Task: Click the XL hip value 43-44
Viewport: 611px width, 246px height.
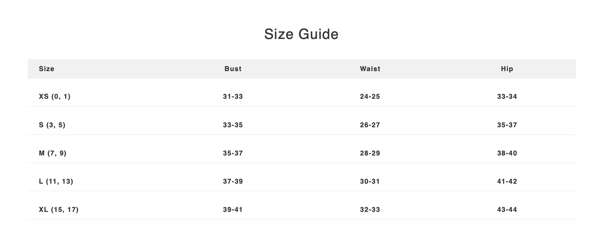Action: [507, 210]
